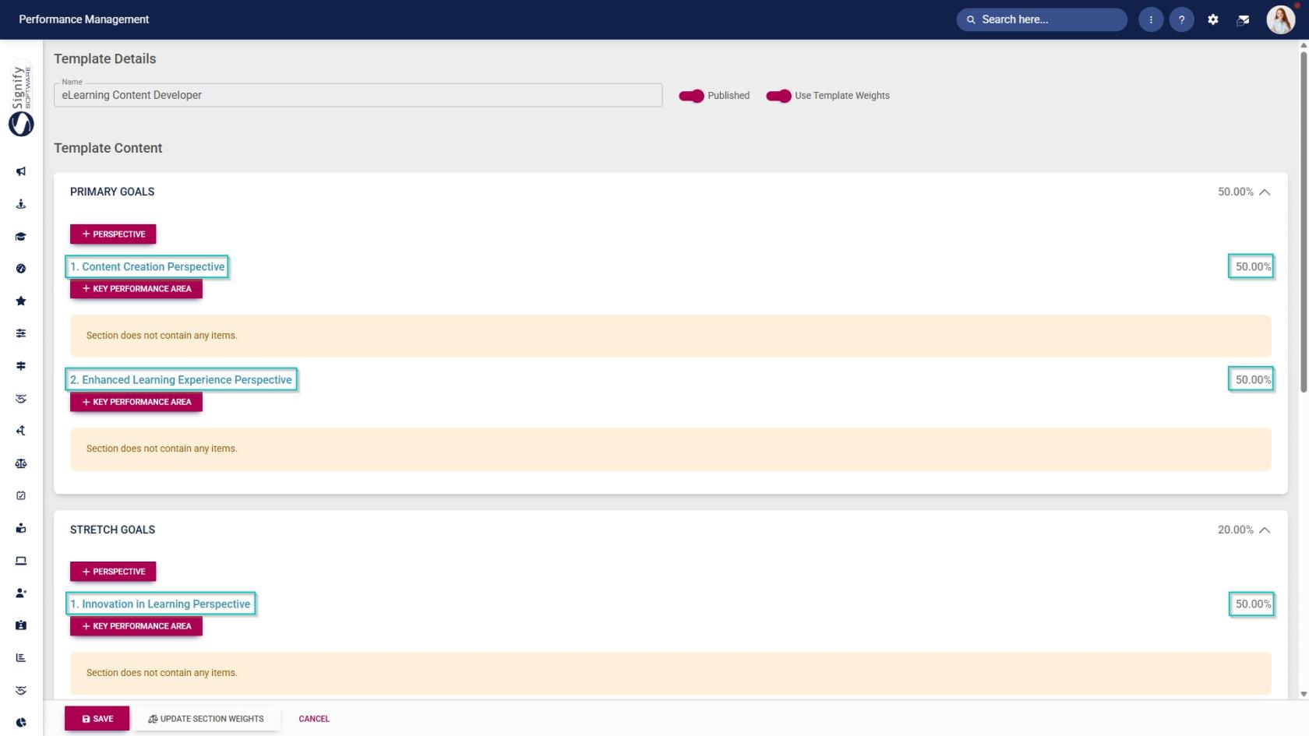Click the user profile avatar
1309x736 pixels.
tap(1281, 19)
